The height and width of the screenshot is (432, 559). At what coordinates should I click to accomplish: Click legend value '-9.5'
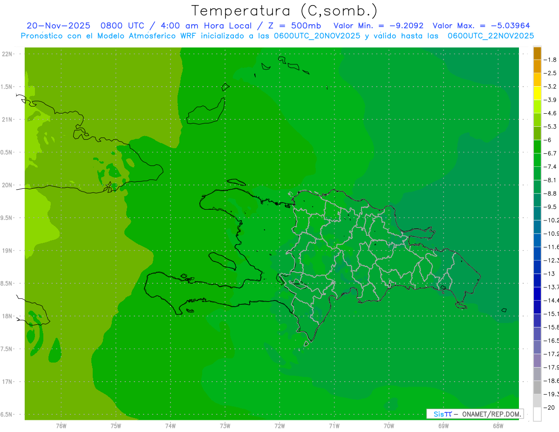[550, 207]
